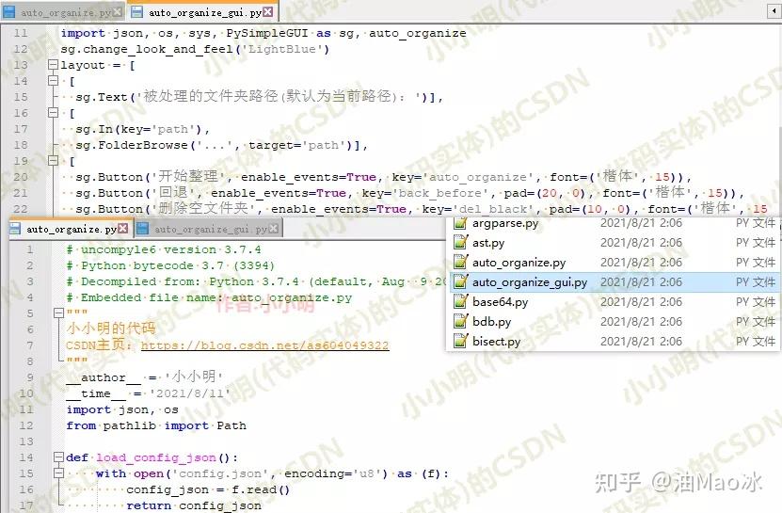Image resolution: width=782 pixels, height=513 pixels.
Task: Click save icon on top auto_organize.py tab
Action: pyautogui.click(x=9, y=12)
